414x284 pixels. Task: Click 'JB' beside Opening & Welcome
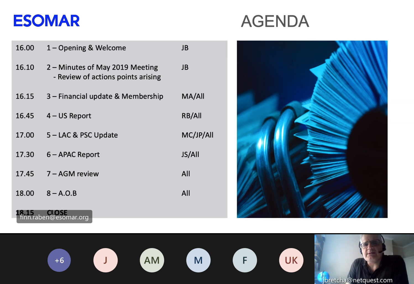coord(185,48)
